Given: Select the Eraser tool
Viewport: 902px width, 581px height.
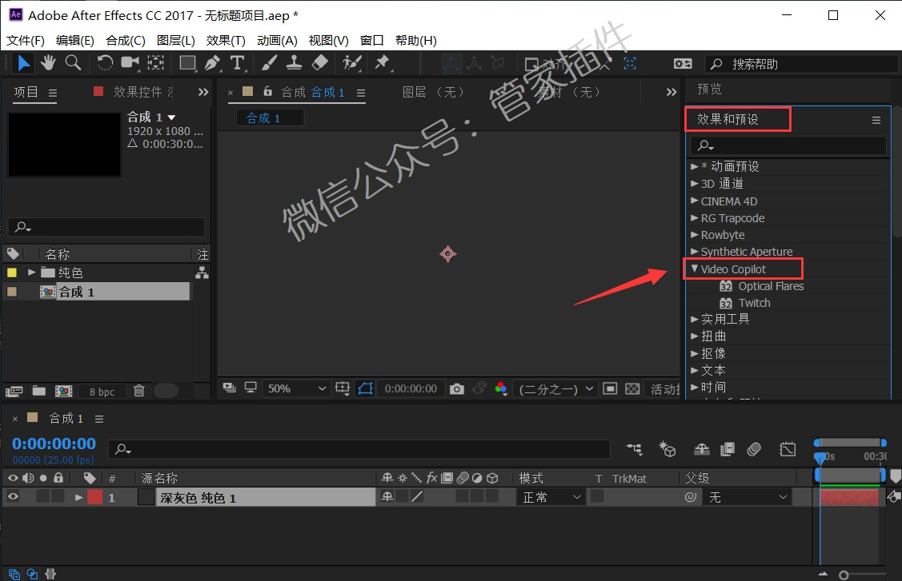Looking at the screenshot, I should tap(319, 62).
